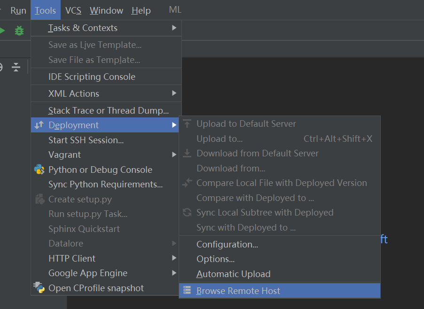The height and width of the screenshot is (309, 424).
Task: Choose Options in the Deployment submenu
Action: click(215, 259)
